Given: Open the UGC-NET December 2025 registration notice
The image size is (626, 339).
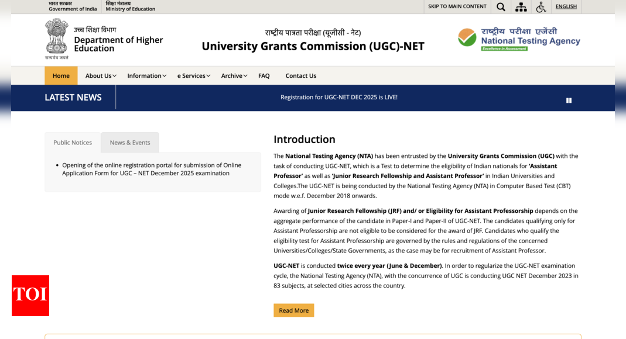Looking at the screenshot, I should pos(152,169).
